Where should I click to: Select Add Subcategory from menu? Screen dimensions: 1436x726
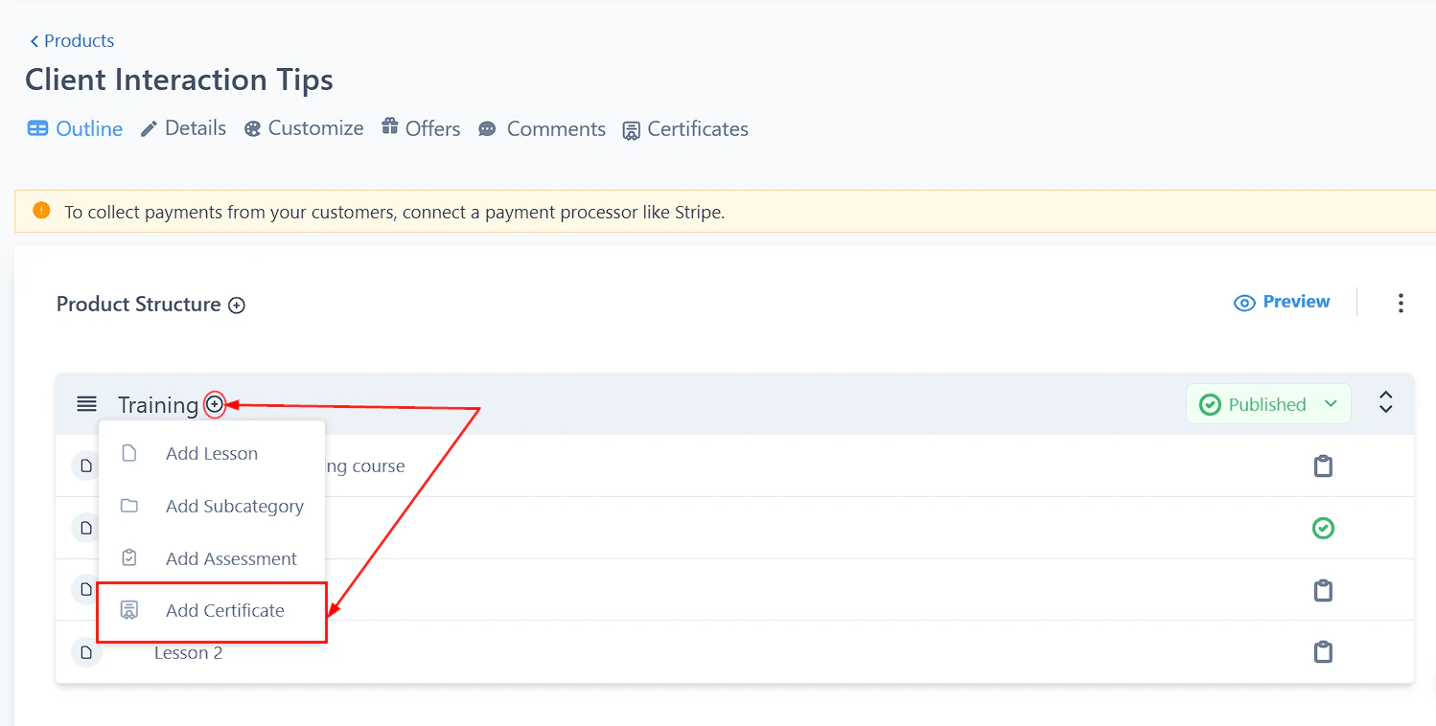pyautogui.click(x=212, y=507)
